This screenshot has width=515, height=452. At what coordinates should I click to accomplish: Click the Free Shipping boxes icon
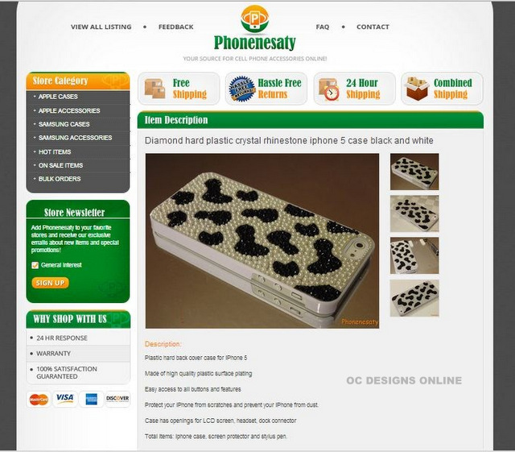pos(154,89)
